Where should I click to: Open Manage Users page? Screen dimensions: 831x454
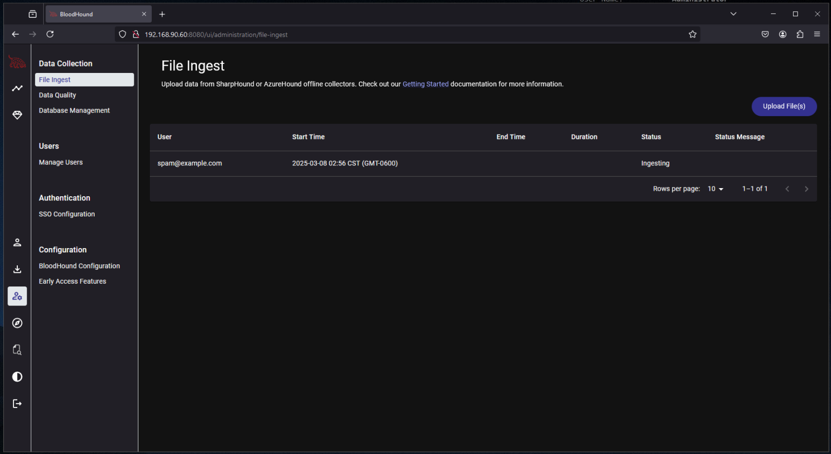click(61, 162)
